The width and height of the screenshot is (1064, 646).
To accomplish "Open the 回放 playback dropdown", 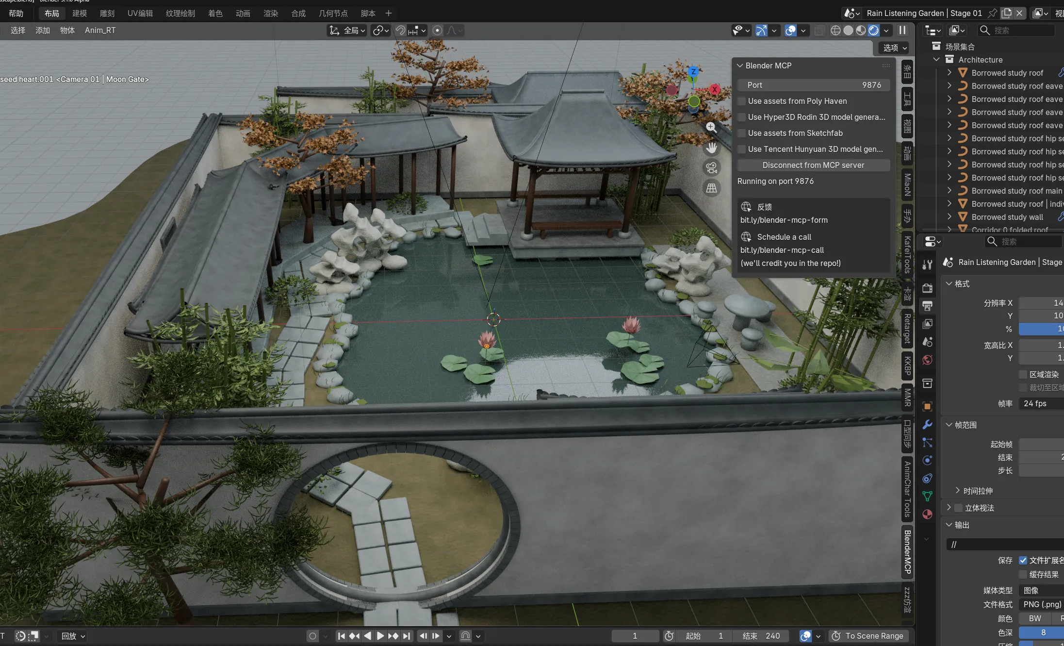I will coord(73,636).
